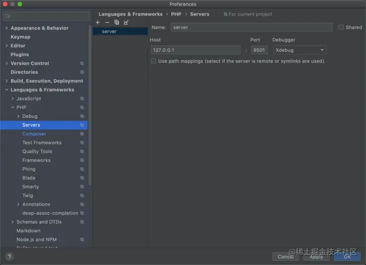The width and height of the screenshot is (366, 265).
Task: Expand the Editor section
Action: [6, 46]
